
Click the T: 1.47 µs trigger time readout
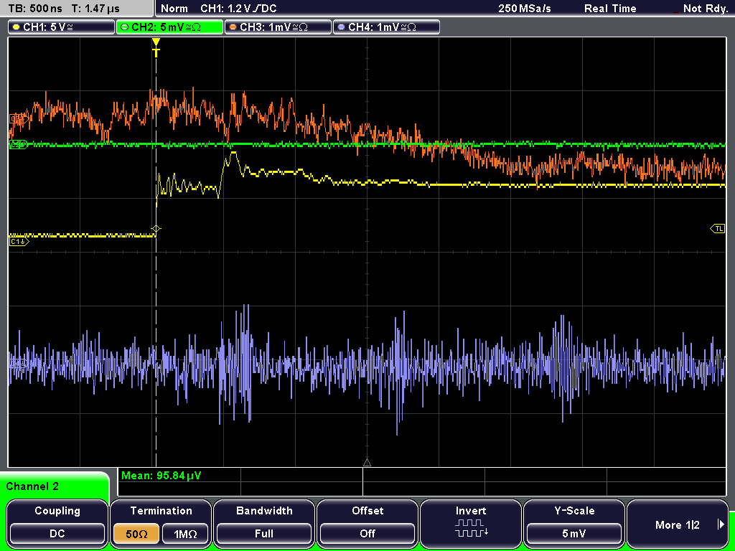click(x=96, y=9)
